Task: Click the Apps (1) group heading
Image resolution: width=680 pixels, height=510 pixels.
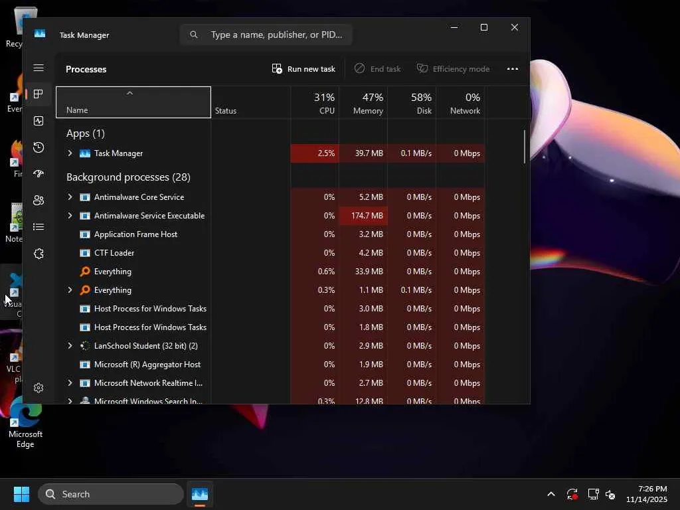Action: 86,133
